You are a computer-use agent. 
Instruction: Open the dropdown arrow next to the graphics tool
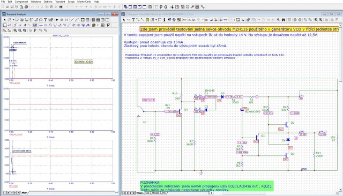[x=156, y=20]
